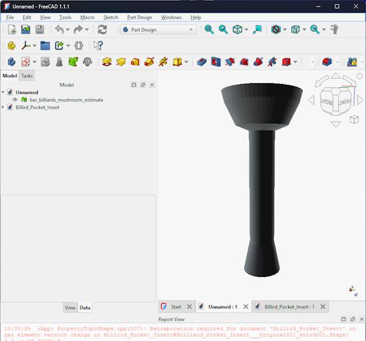Expand the Billird_Pocket_Insert tree node
The image size is (366, 341).
pyautogui.click(x=3, y=107)
